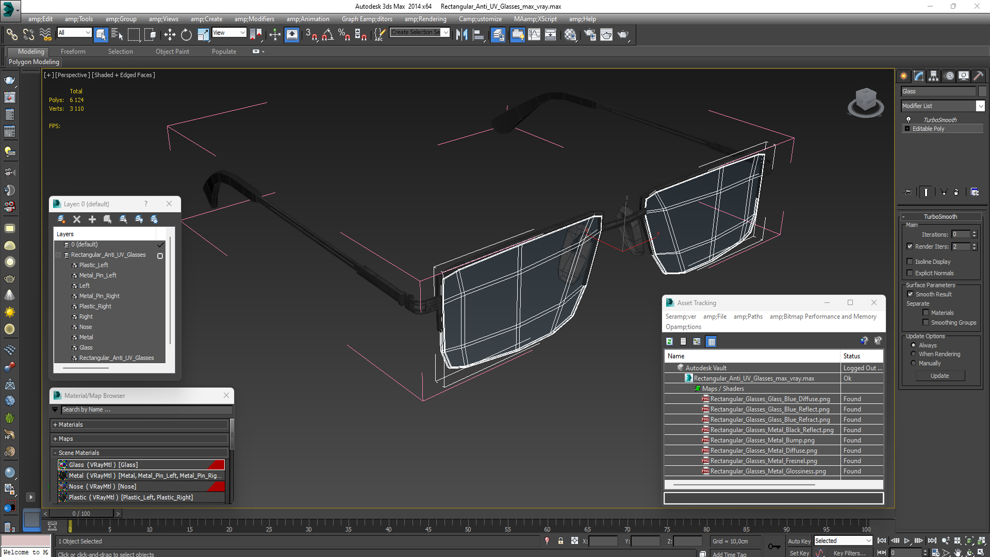This screenshot has height=557, width=990.
Task: Click the Polygon Modeling panel label
Action: [x=34, y=62]
